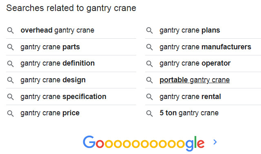Click magnifier icon beside gantry crane definition

click(10, 64)
